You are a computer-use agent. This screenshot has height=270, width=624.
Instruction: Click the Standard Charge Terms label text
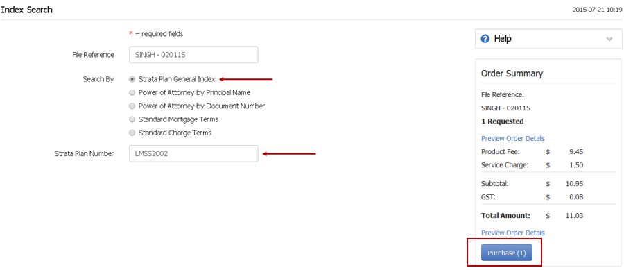pyautogui.click(x=175, y=133)
